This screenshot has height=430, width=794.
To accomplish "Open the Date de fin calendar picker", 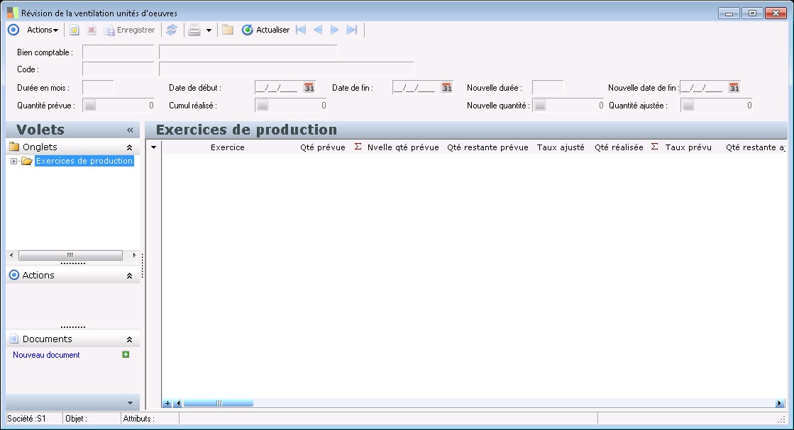I will pyautogui.click(x=446, y=87).
